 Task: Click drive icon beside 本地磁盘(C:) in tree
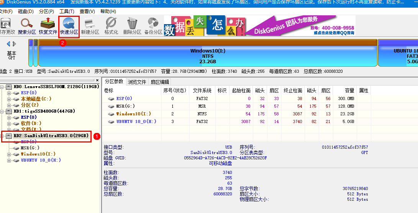coord(16,99)
